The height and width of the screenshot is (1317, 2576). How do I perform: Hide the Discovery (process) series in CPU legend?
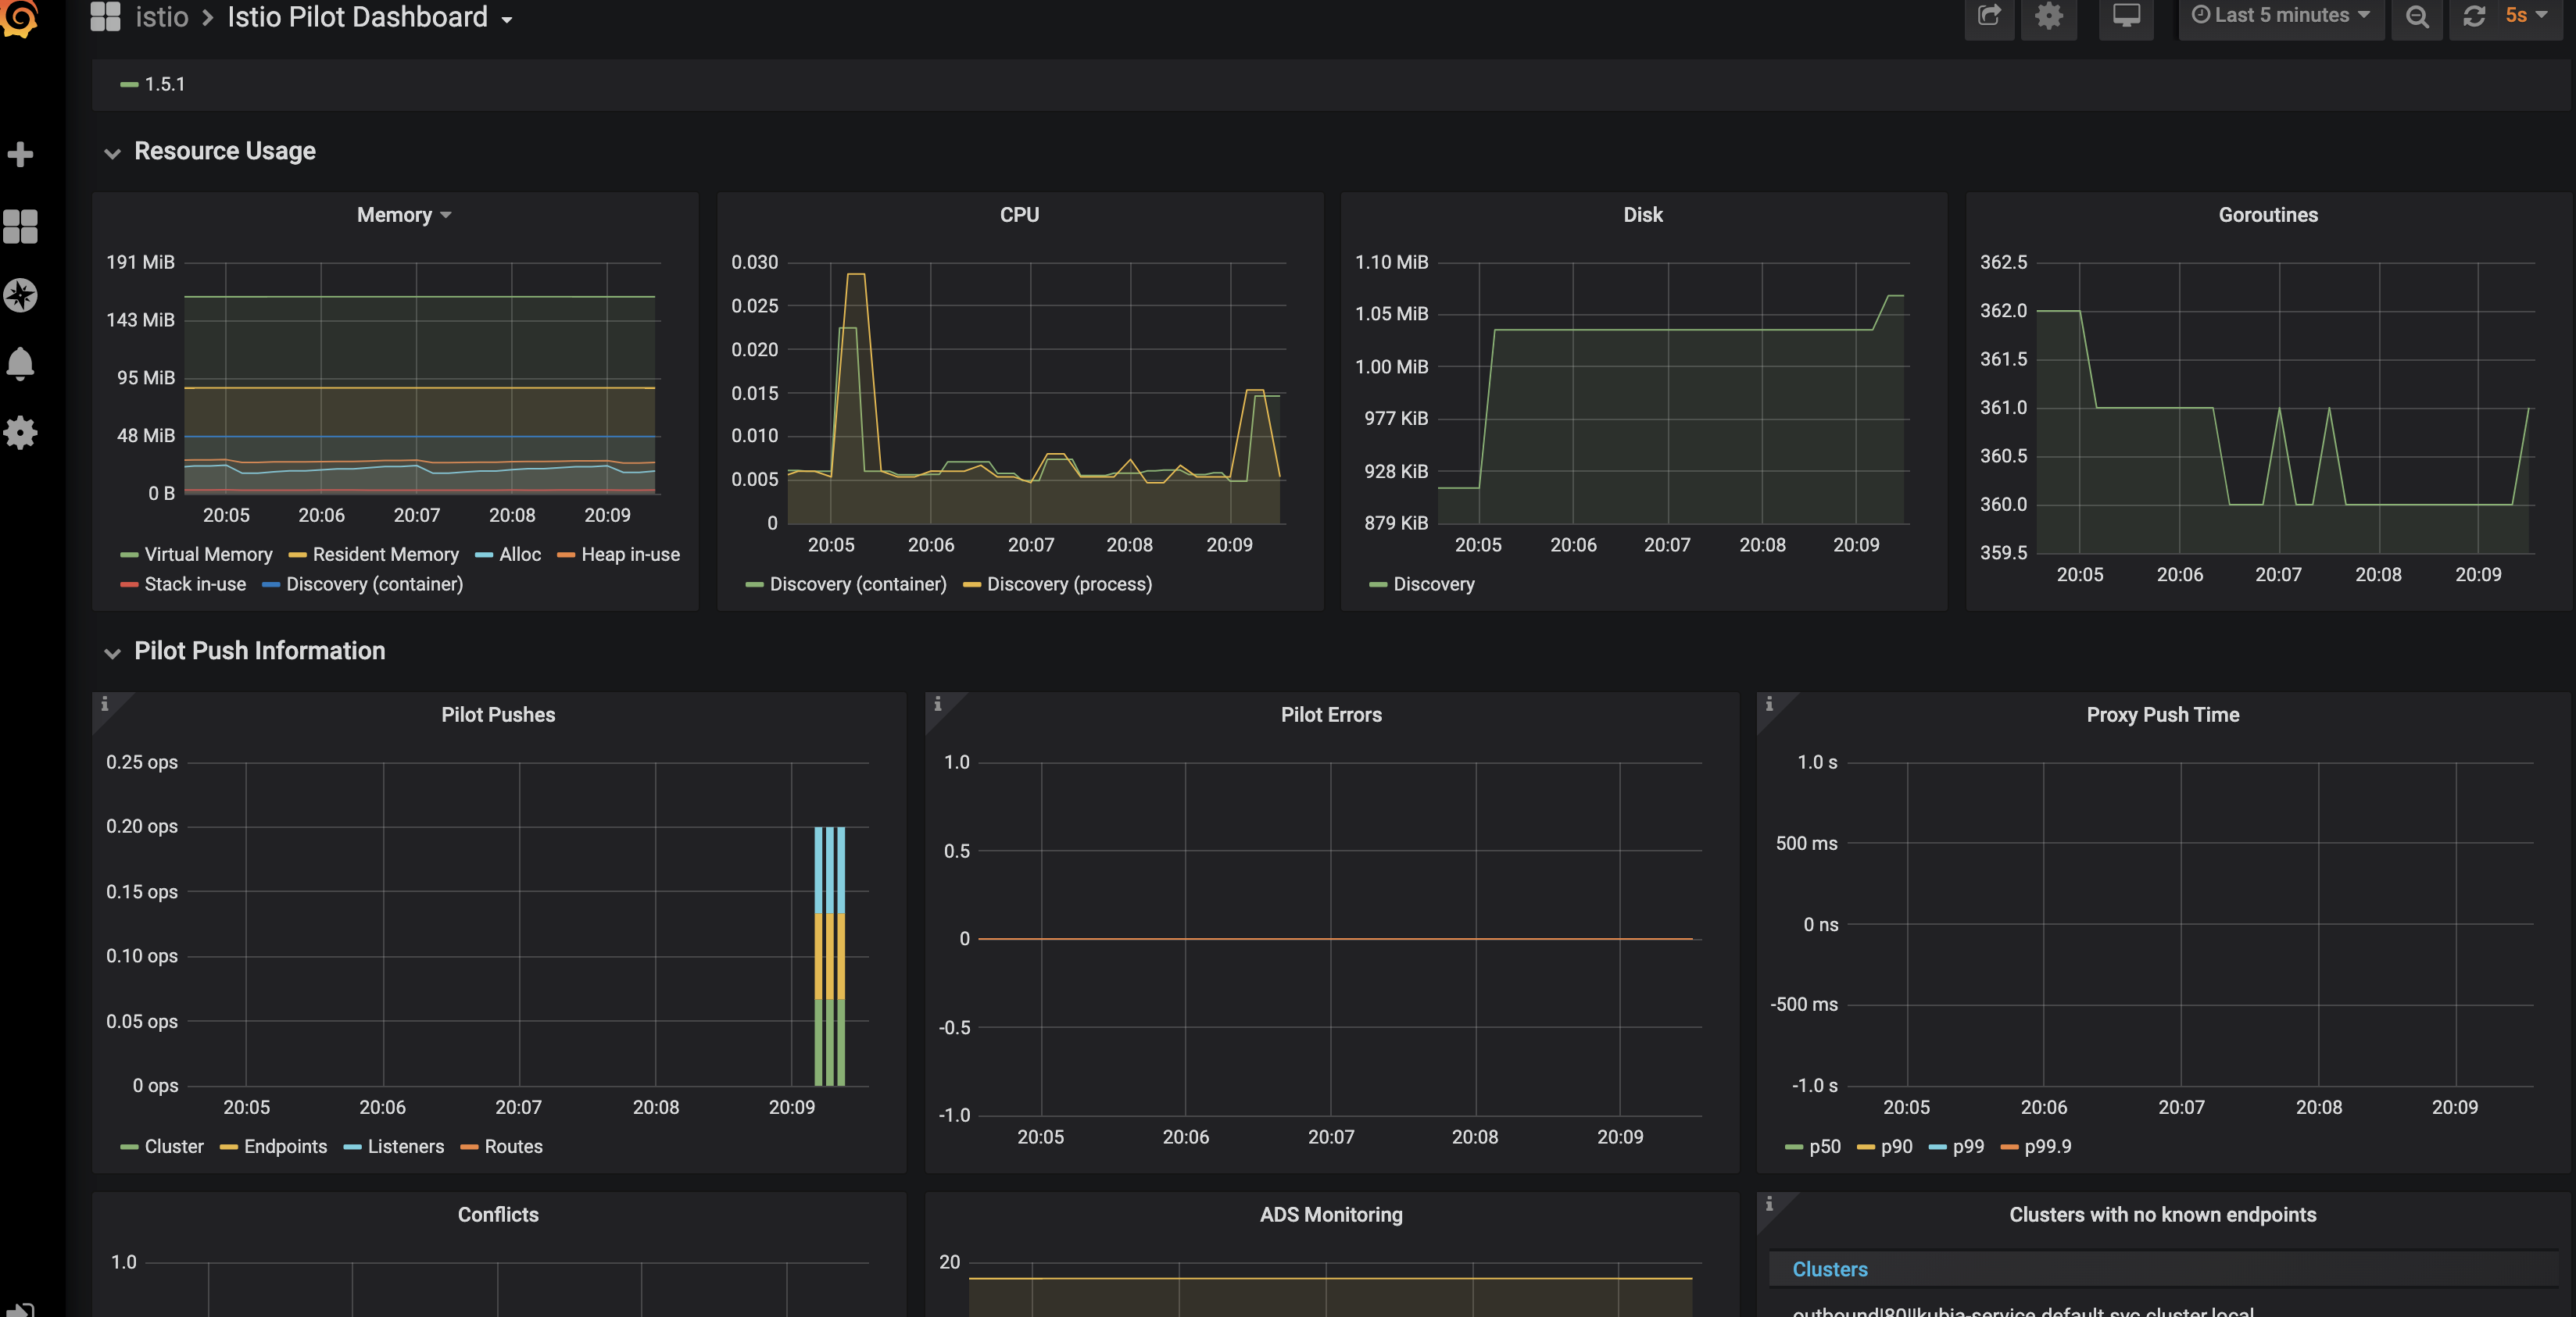(x=1068, y=584)
